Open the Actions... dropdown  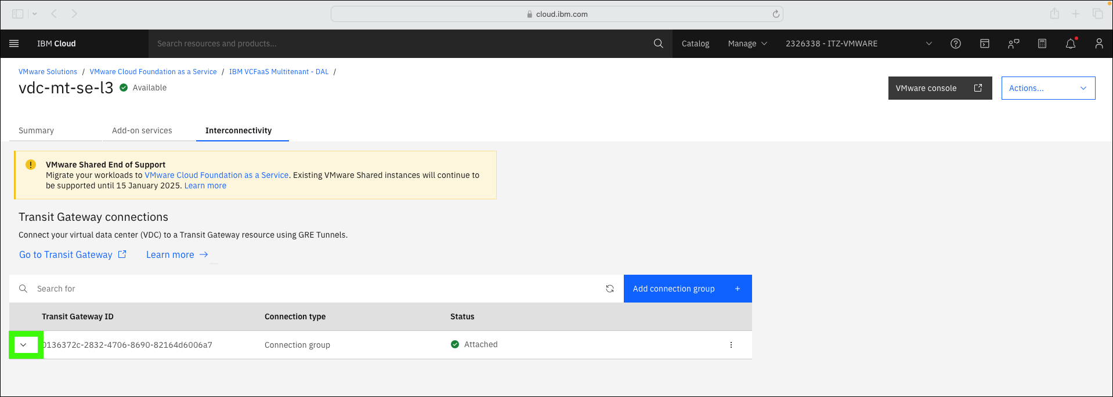pyautogui.click(x=1048, y=88)
